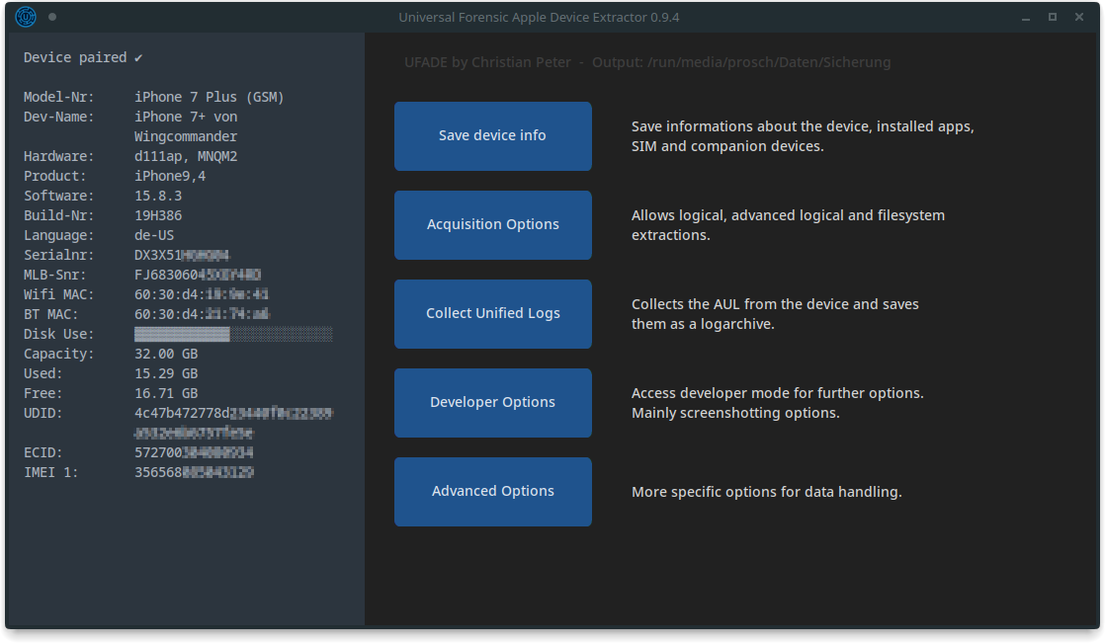The image size is (1105, 643).
Task: Maximize the UFADE window
Action: [1052, 17]
